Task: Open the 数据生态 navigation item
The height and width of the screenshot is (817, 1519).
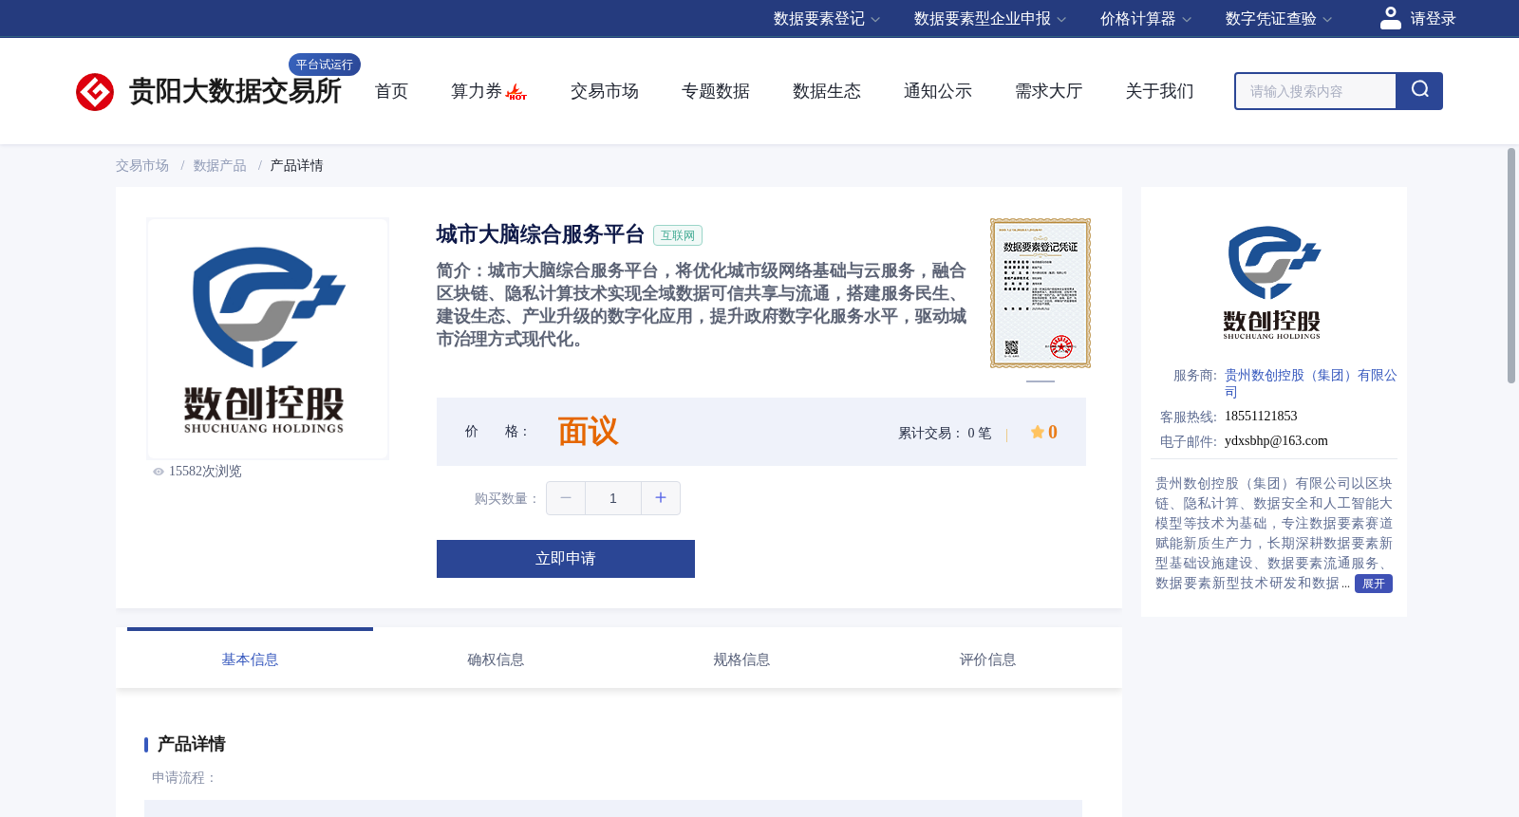Action: pyautogui.click(x=827, y=91)
